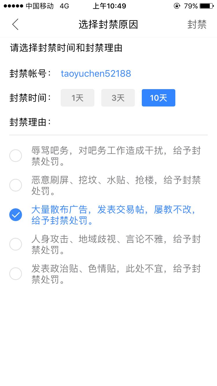
Task: Select the 10天 ban duration
Action: click(159, 98)
